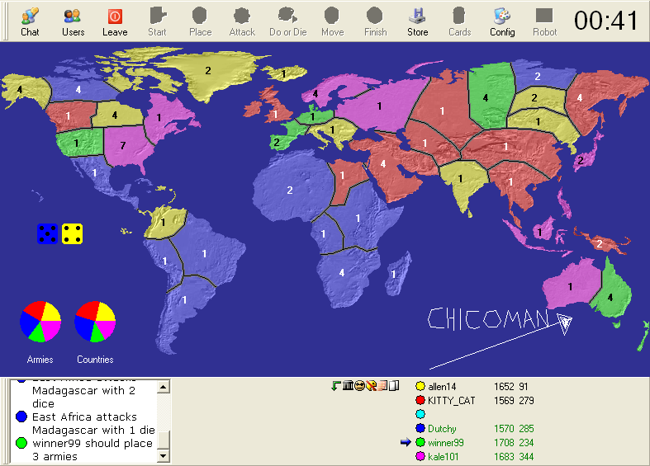Click Eastern US territory with 7 armies

click(x=123, y=146)
